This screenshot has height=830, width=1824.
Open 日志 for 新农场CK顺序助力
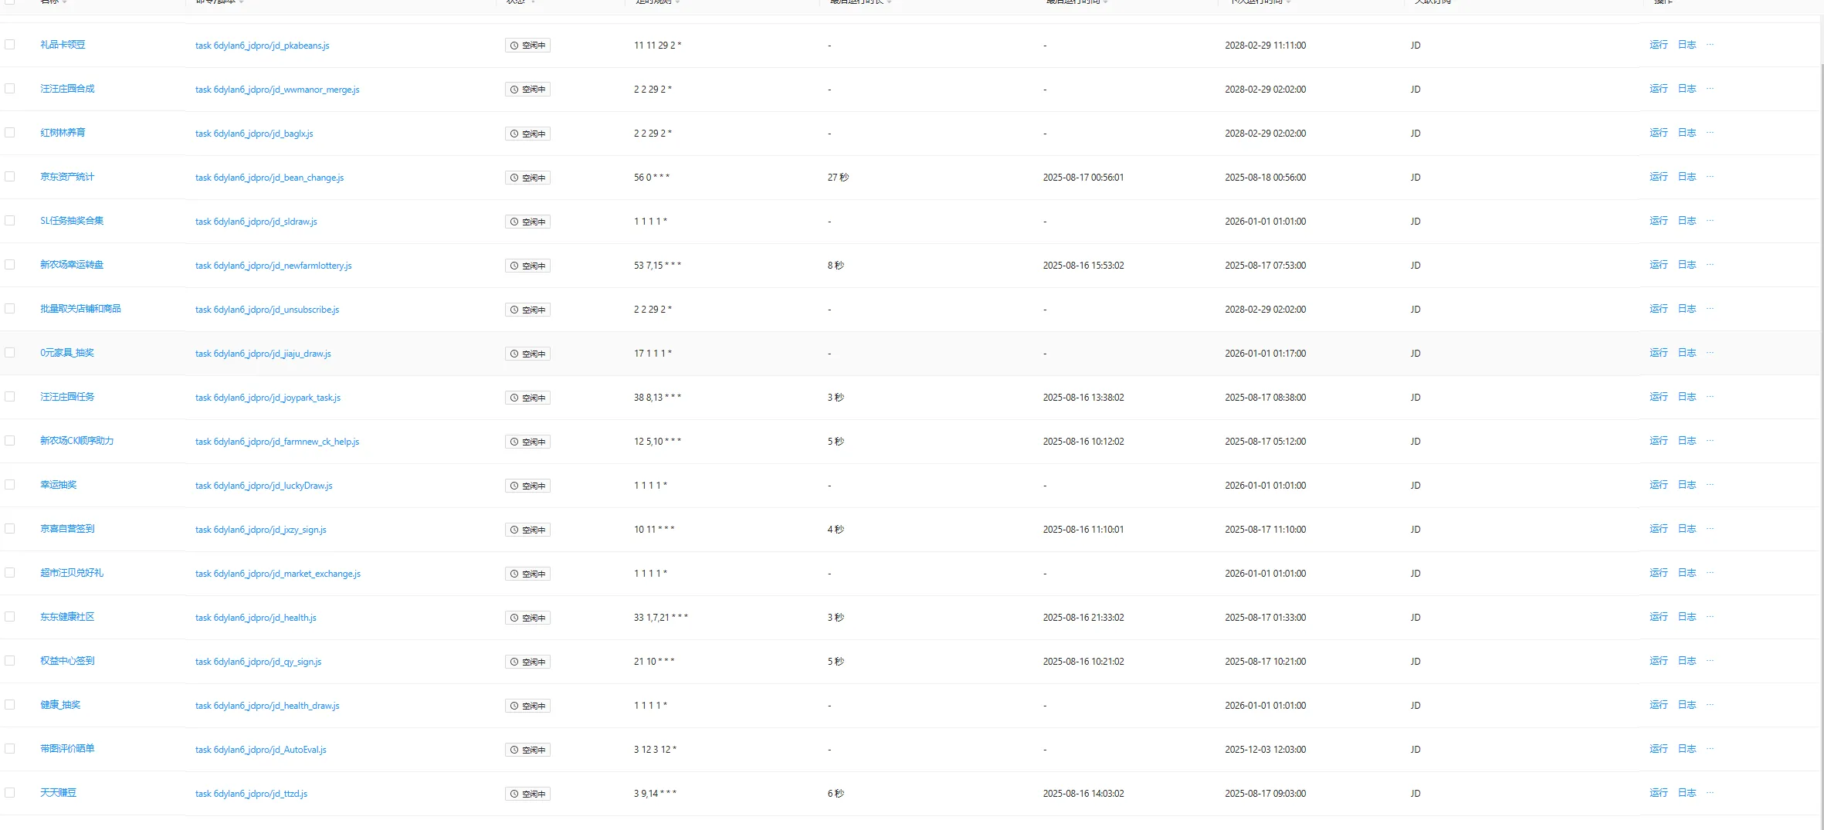click(1687, 441)
